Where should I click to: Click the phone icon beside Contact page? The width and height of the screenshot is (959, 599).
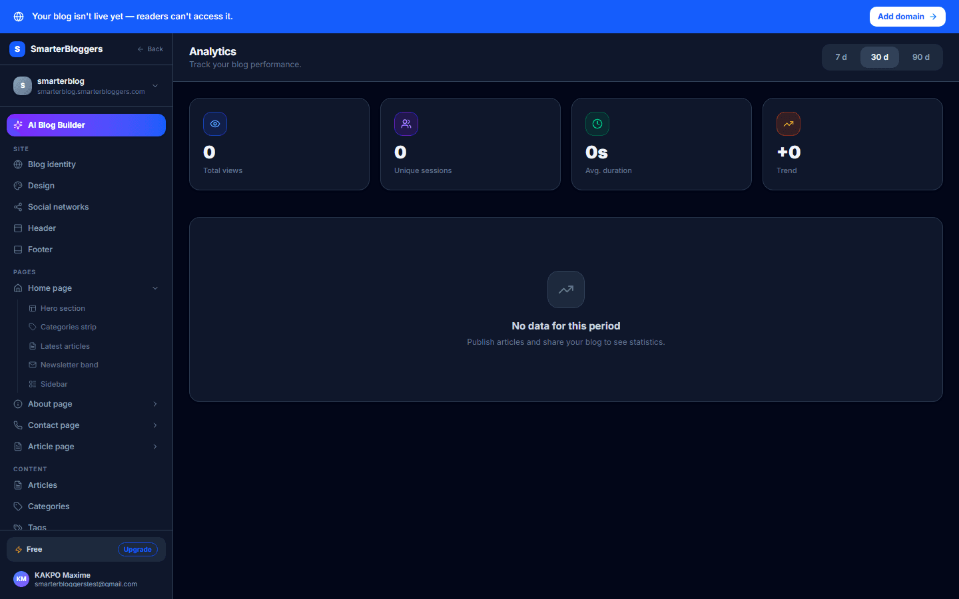click(x=18, y=425)
